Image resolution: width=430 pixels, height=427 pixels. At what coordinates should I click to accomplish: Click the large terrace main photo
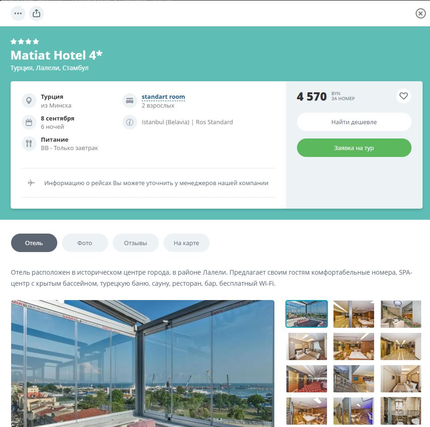coord(143,363)
